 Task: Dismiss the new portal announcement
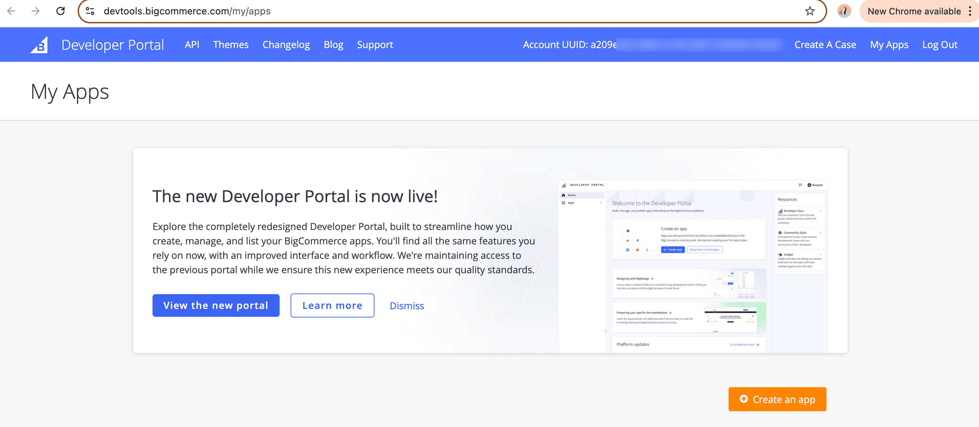(407, 306)
